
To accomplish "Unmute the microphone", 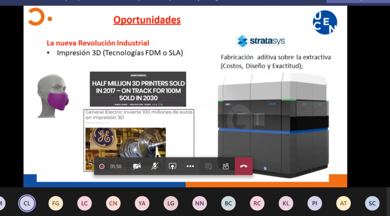I will (155, 166).
